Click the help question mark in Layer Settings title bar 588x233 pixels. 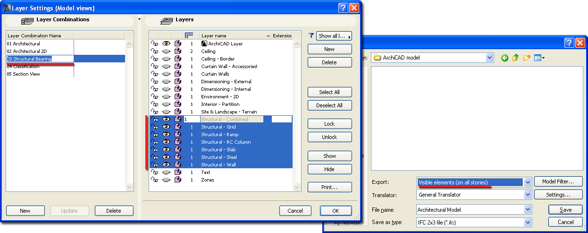tap(344, 8)
